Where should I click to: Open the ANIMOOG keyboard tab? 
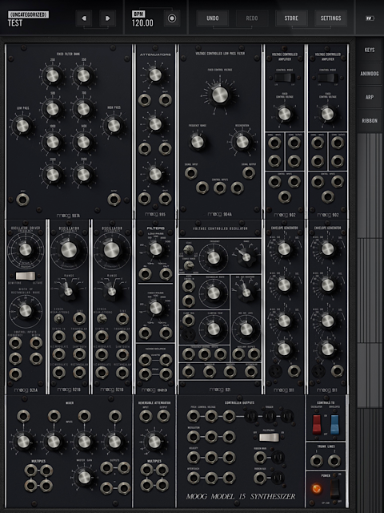(x=370, y=74)
